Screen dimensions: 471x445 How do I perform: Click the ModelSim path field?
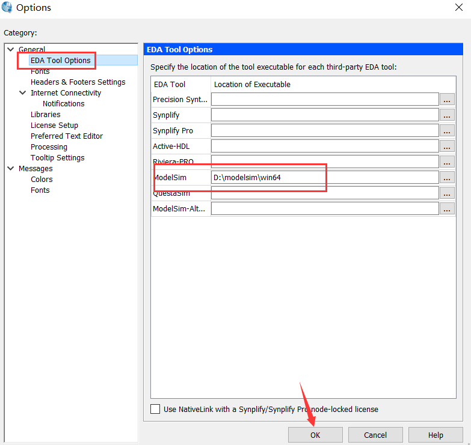325,177
